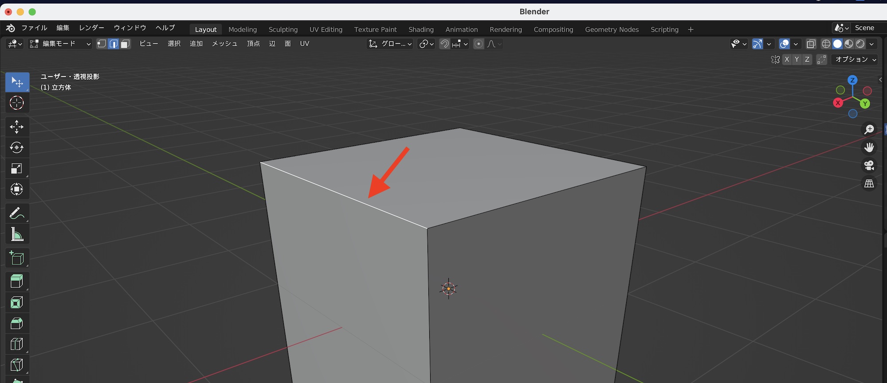This screenshot has height=383, width=887.
Task: Switch to face select mode
Action: tap(126, 44)
